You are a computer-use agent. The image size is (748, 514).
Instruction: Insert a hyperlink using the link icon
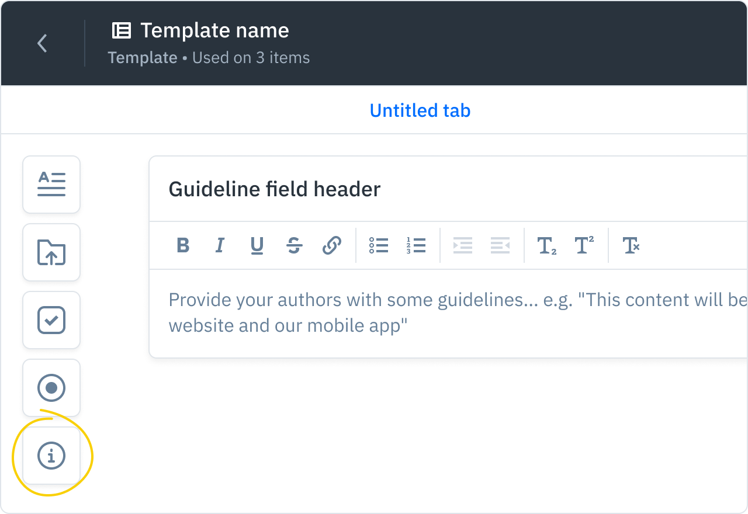coord(332,245)
